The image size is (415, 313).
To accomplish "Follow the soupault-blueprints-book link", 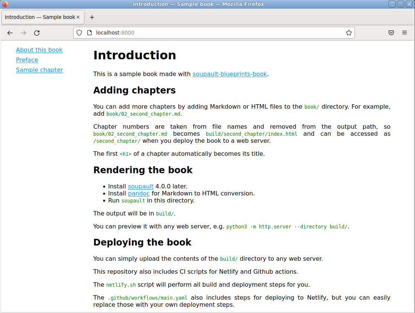I will [230, 74].
